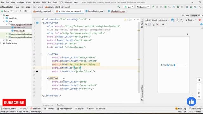This screenshot has width=203, height=114.
Task: Click Zoom to Fit Screen icon
Action: (x=199, y=97)
